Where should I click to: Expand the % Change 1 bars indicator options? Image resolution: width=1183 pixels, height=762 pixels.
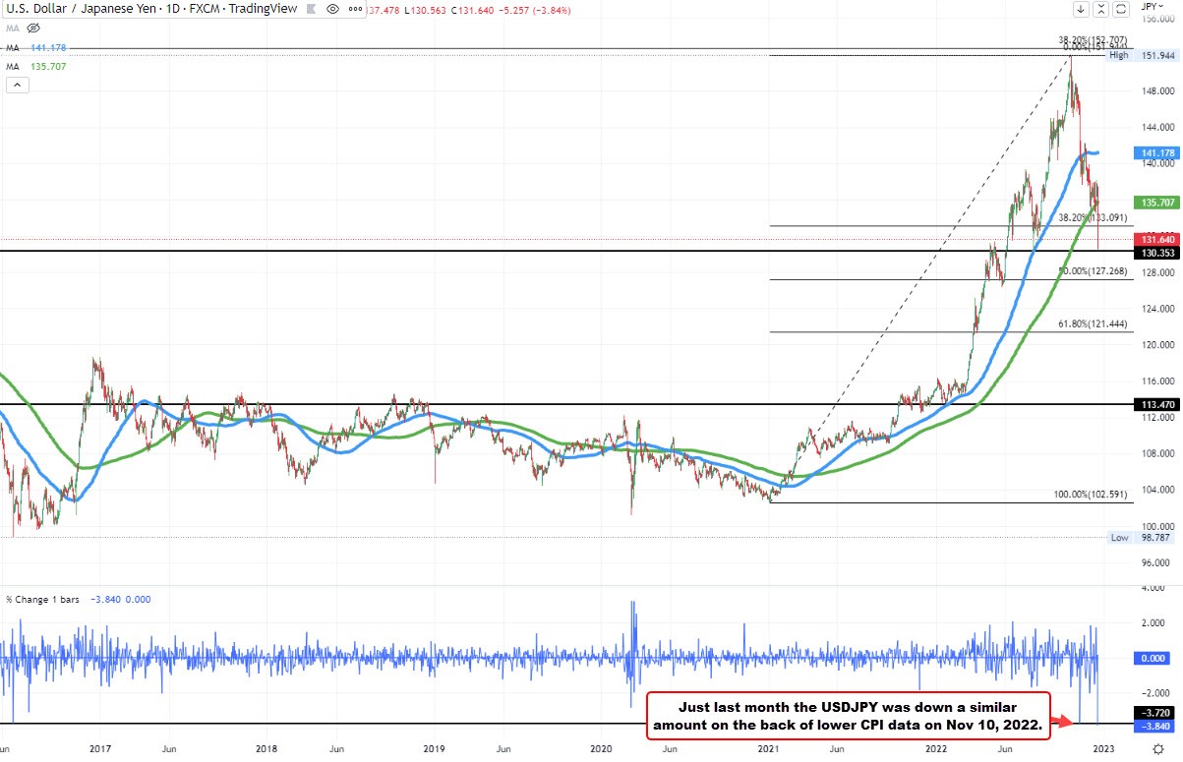tap(44, 599)
